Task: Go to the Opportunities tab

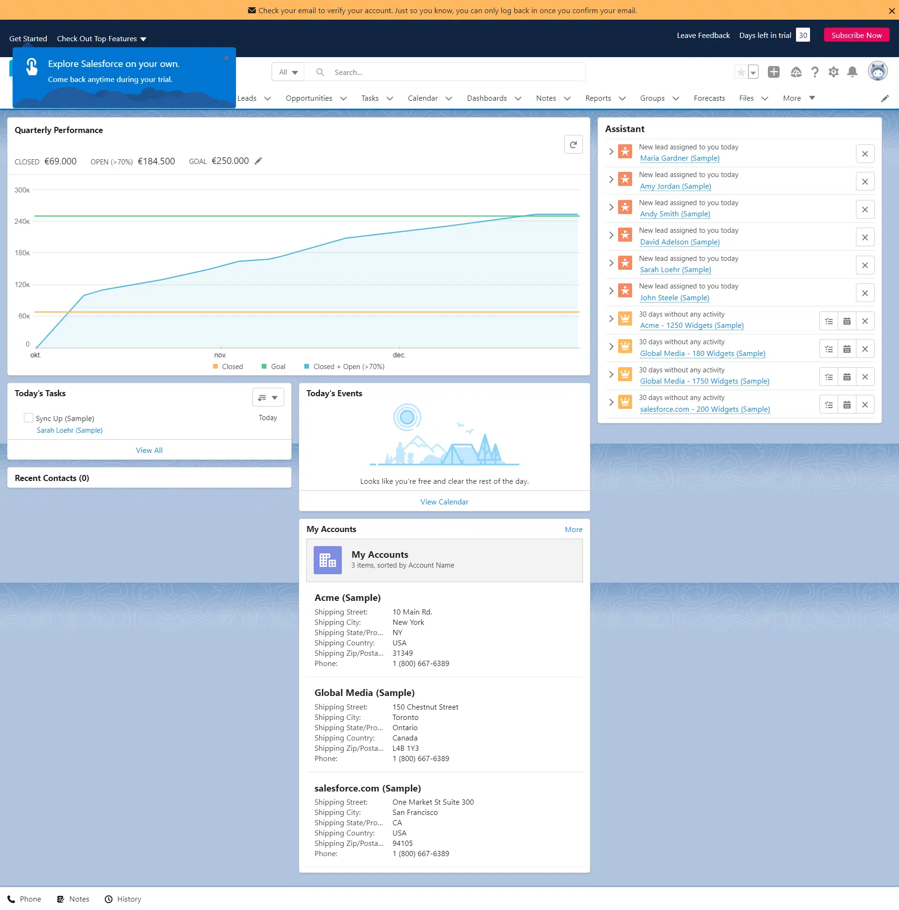Action: coord(309,98)
